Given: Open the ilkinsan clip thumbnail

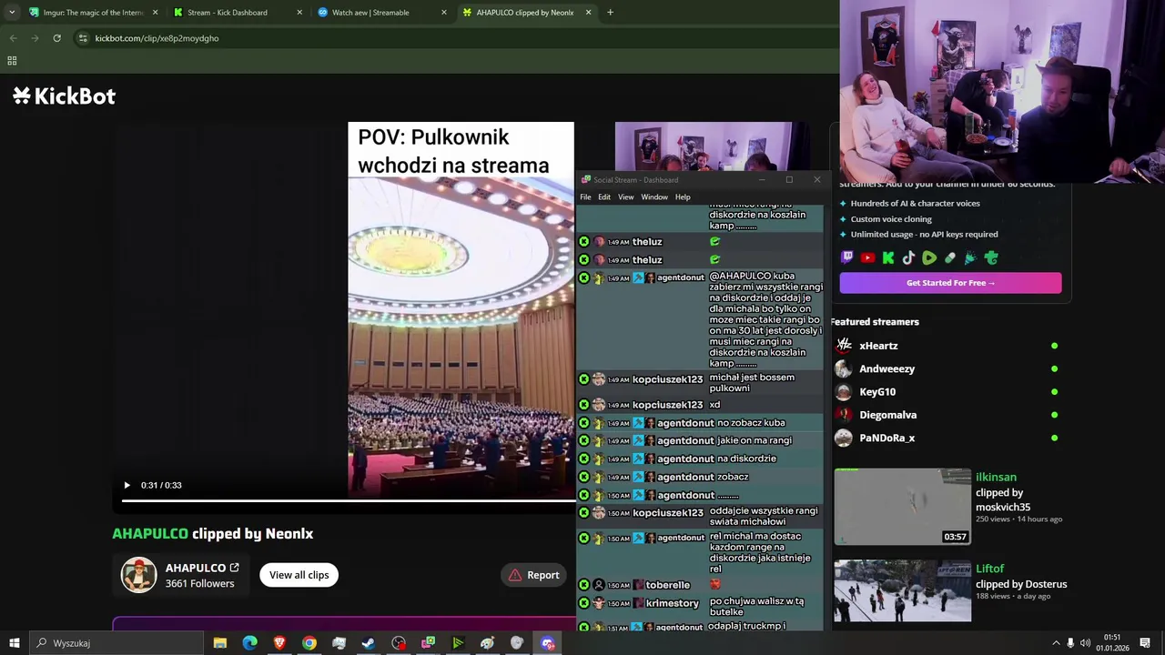Looking at the screenshot, I should [902, 507].
